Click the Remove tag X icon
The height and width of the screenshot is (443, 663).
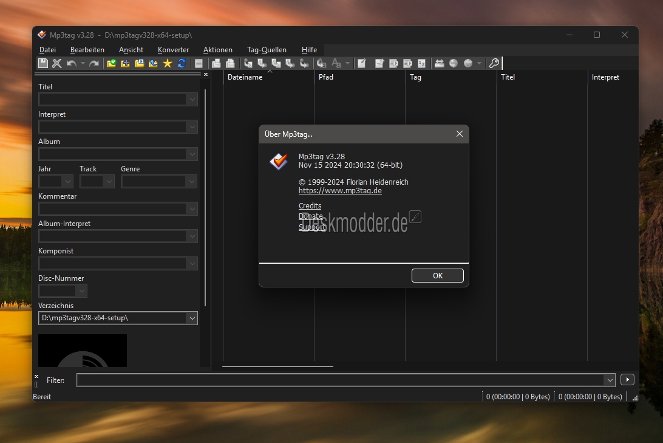click(56, 63)
